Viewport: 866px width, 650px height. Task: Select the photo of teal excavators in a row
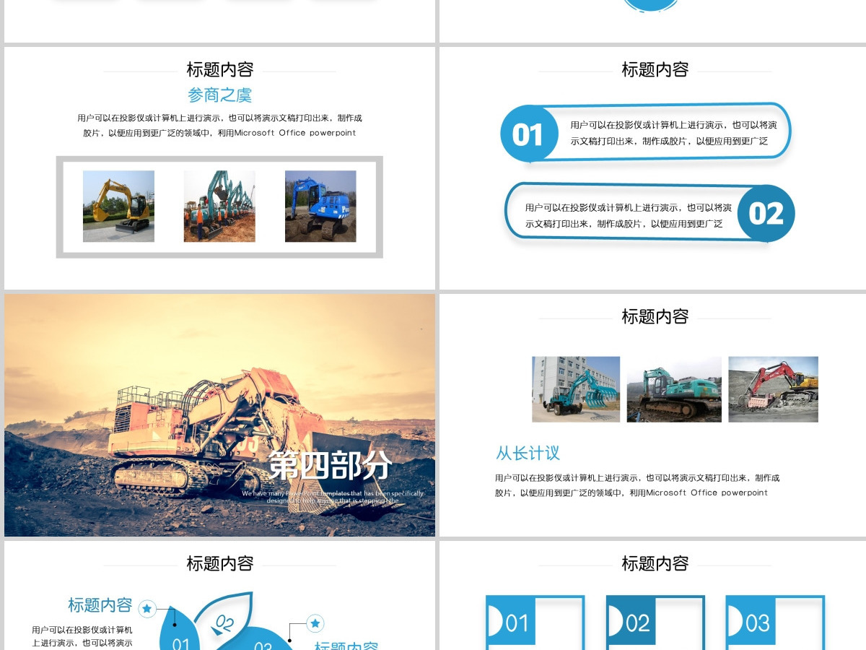tap(219, 206)
